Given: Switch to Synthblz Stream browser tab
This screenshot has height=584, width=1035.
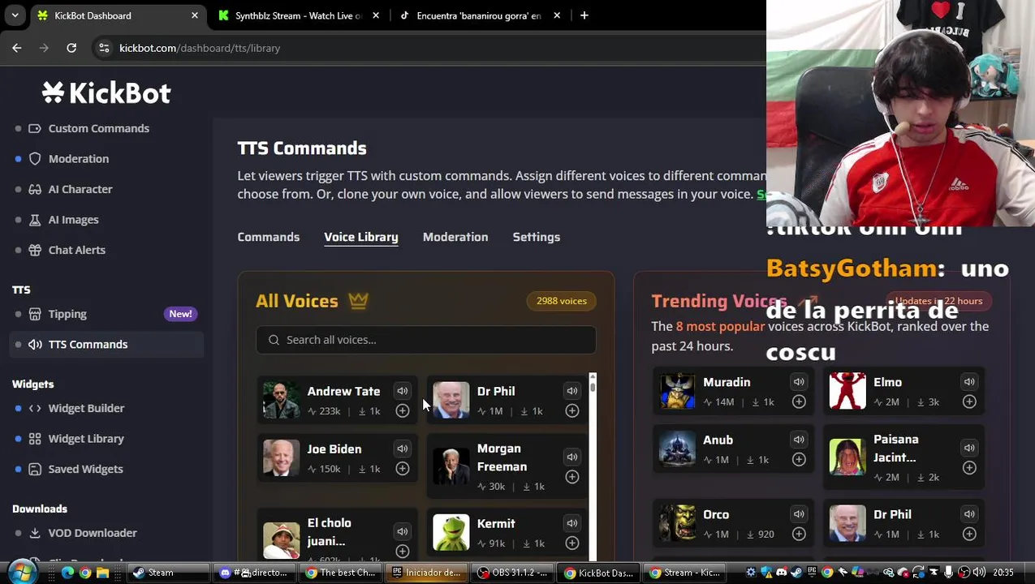Looking at the screenshot, I should pyautogui.click(x=298, y=15).
